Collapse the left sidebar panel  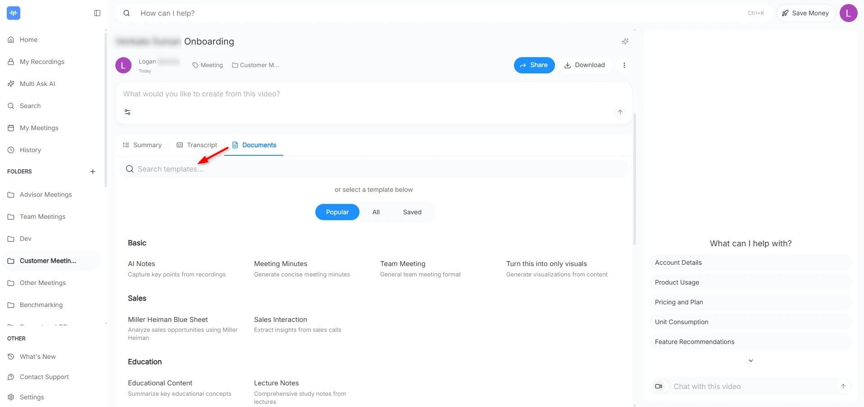click(x=97, y=13)
